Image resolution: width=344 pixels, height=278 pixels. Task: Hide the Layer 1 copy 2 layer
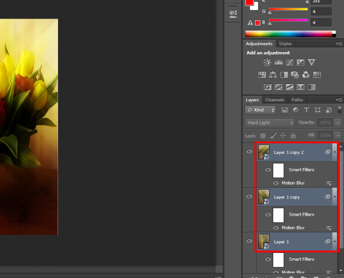coord(249,152)
